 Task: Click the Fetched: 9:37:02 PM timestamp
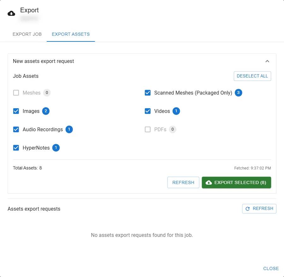[x=252, y=168]
